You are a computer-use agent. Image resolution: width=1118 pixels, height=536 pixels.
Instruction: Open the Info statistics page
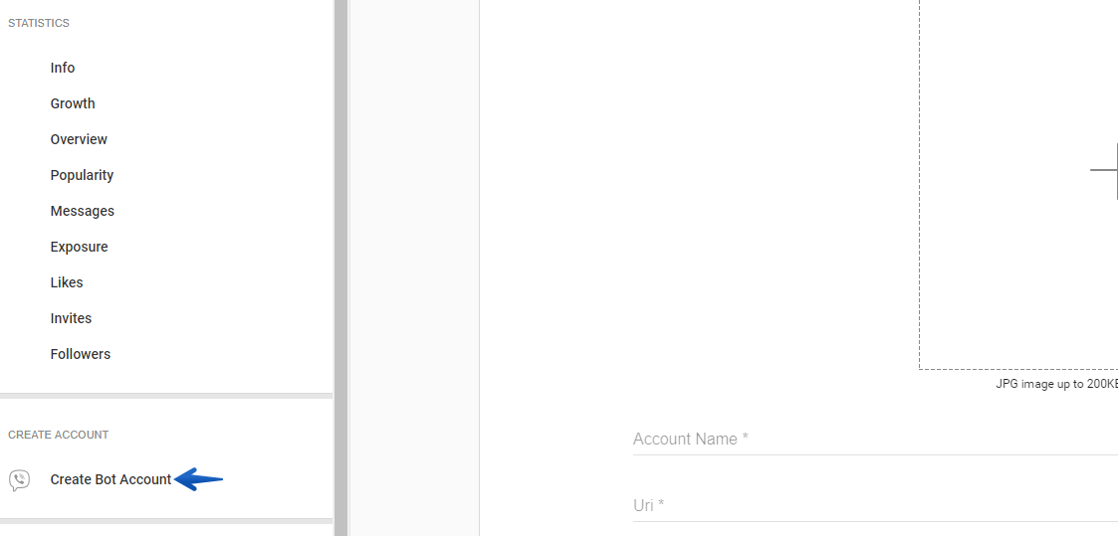[x=63, y=68]
